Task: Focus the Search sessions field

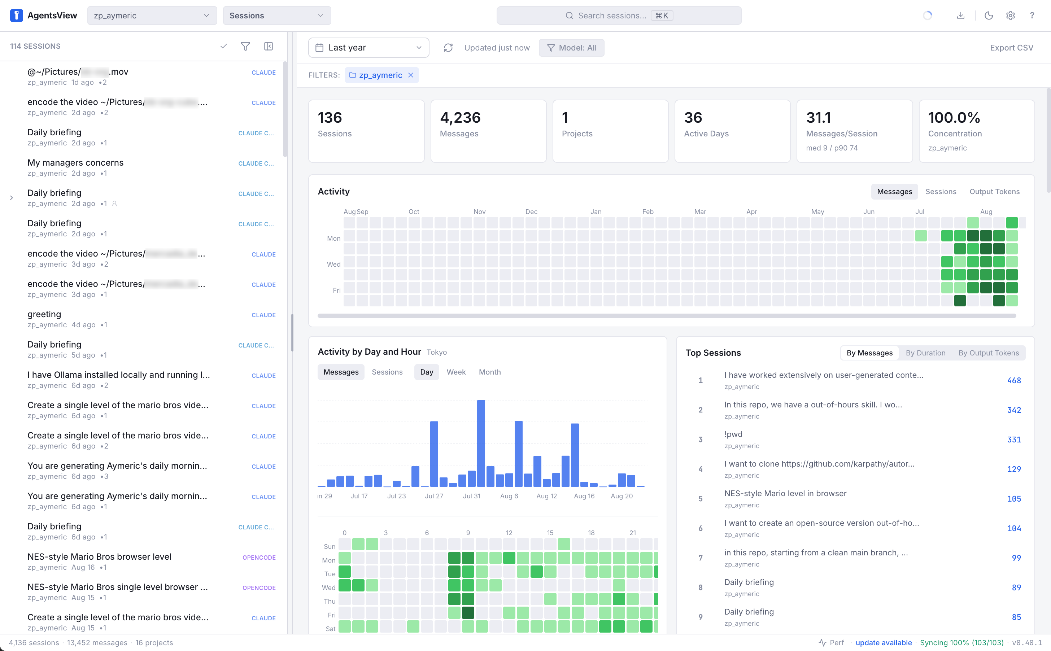Action: coord(619,16)
